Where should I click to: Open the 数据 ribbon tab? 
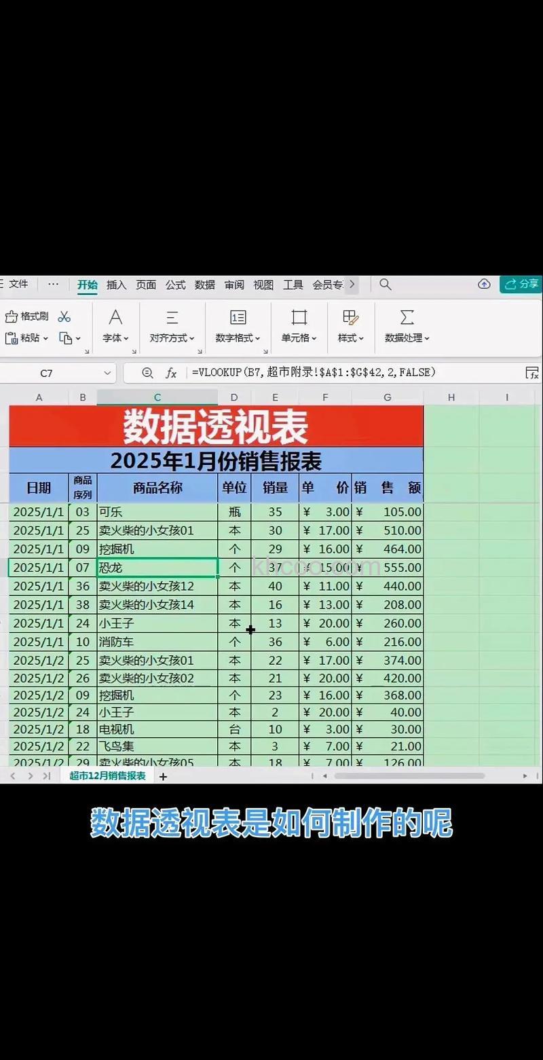click(x=204, y=285)
